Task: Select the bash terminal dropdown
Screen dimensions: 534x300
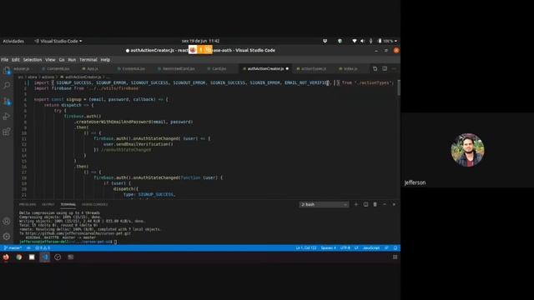Action: (x=324, y=204)
